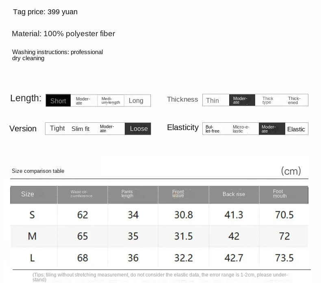
Task: Select Moderate in the Length row
Action: [83, 101]
